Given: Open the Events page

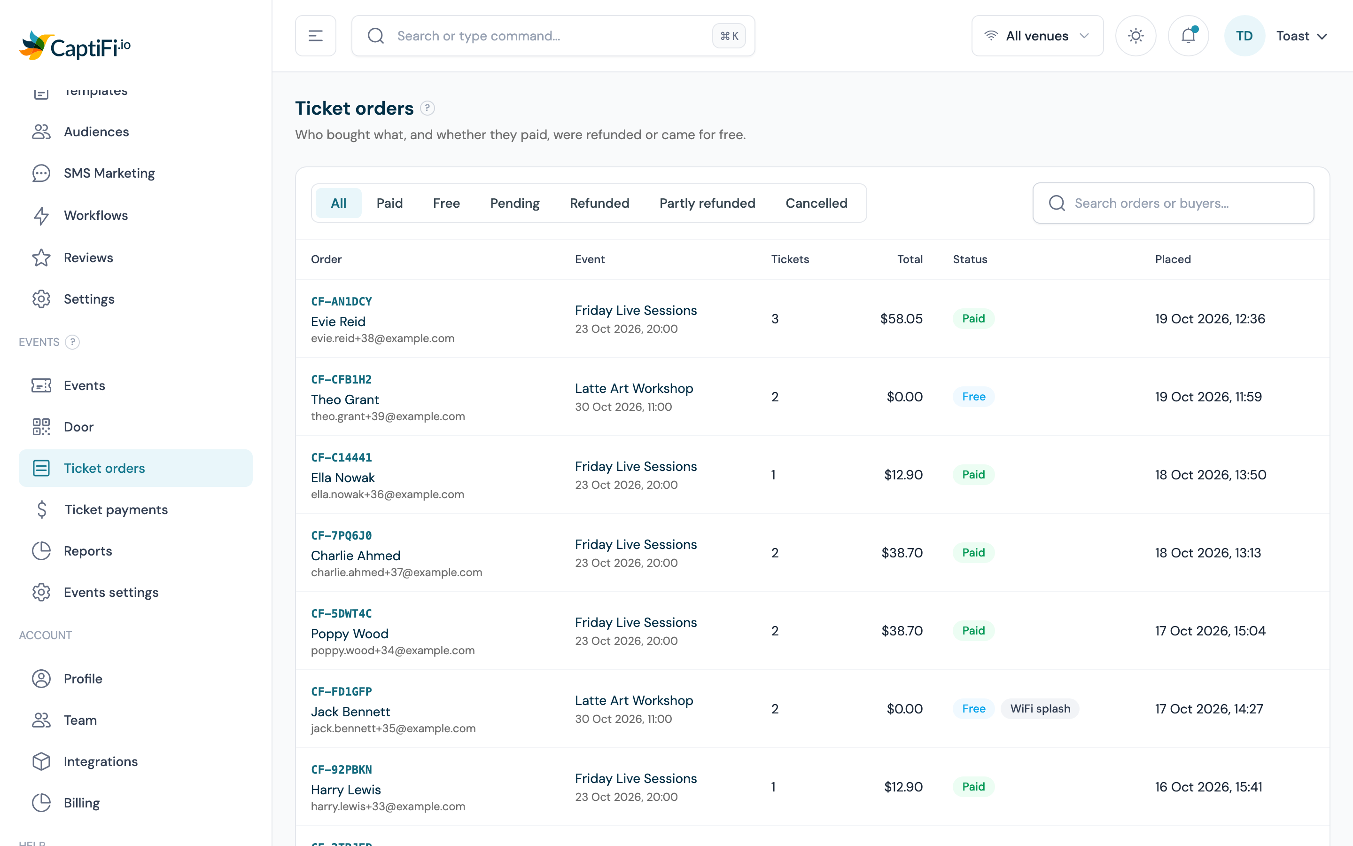Looking at the screenshot, I should [x=135, y=385].
